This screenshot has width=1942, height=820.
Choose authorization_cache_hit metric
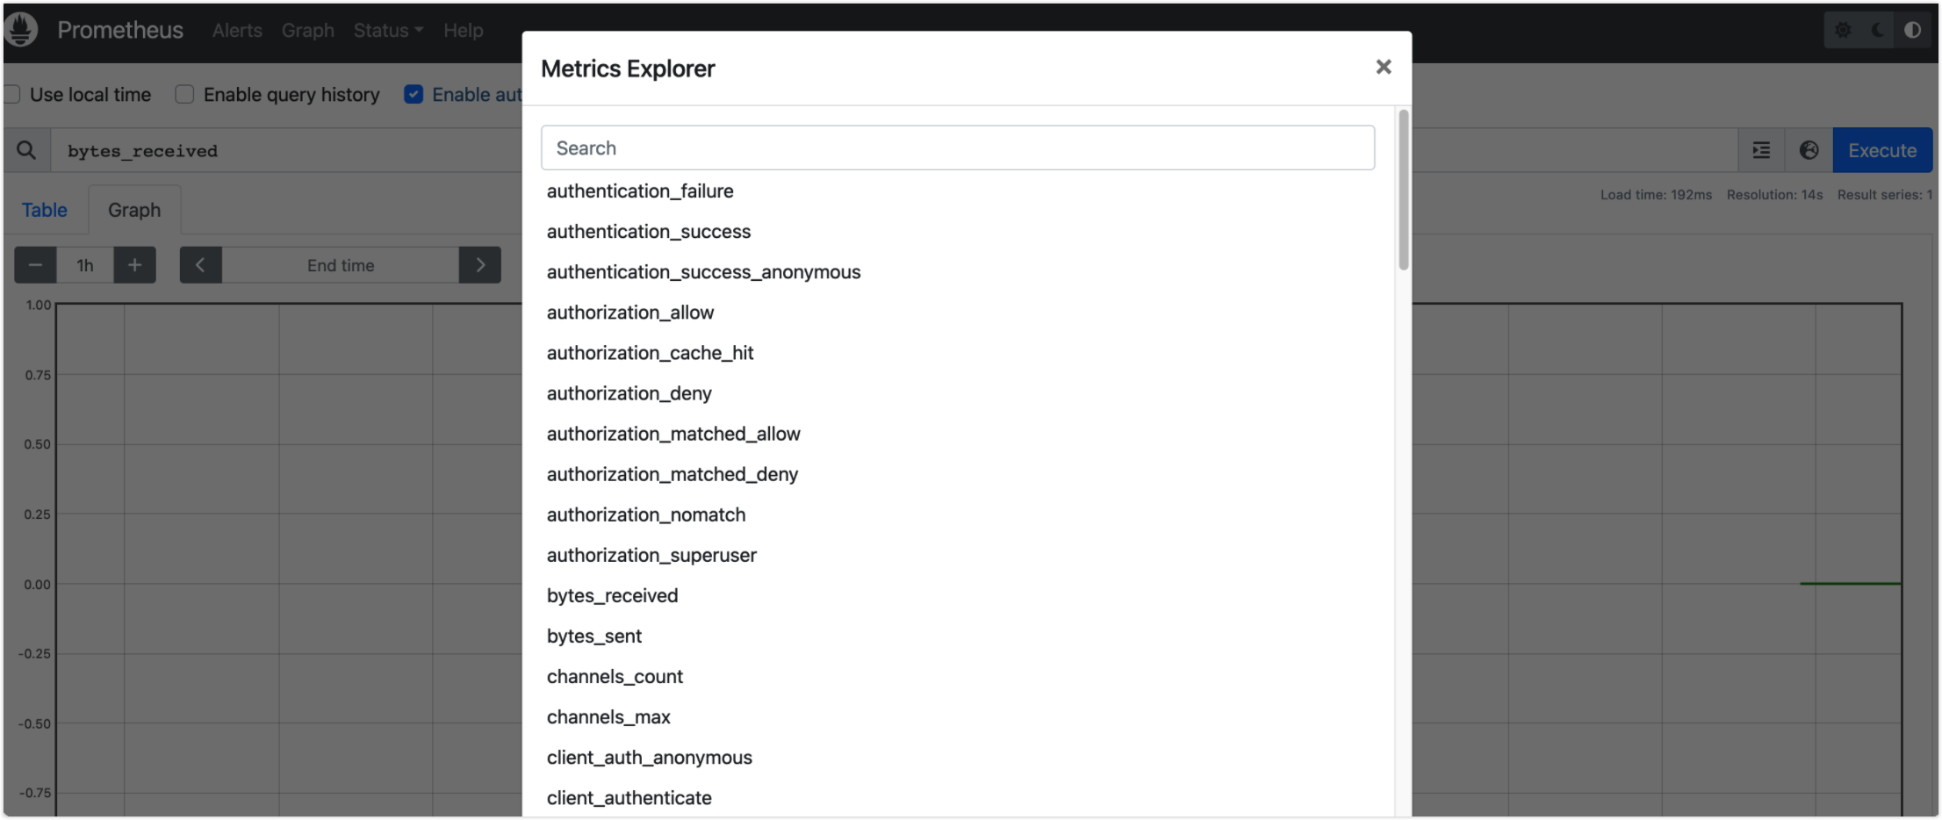pyautogui.click(x=651, y=352)
